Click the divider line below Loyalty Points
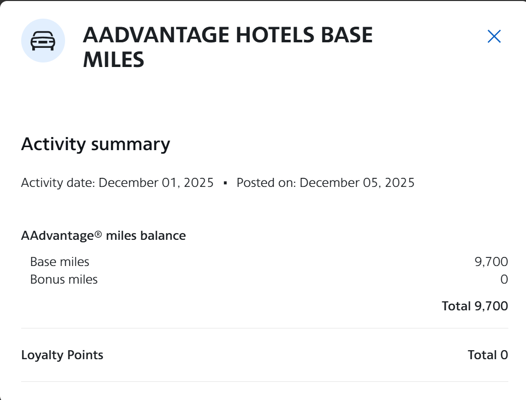This screenshot has width=526, height=400. [264, 381]
